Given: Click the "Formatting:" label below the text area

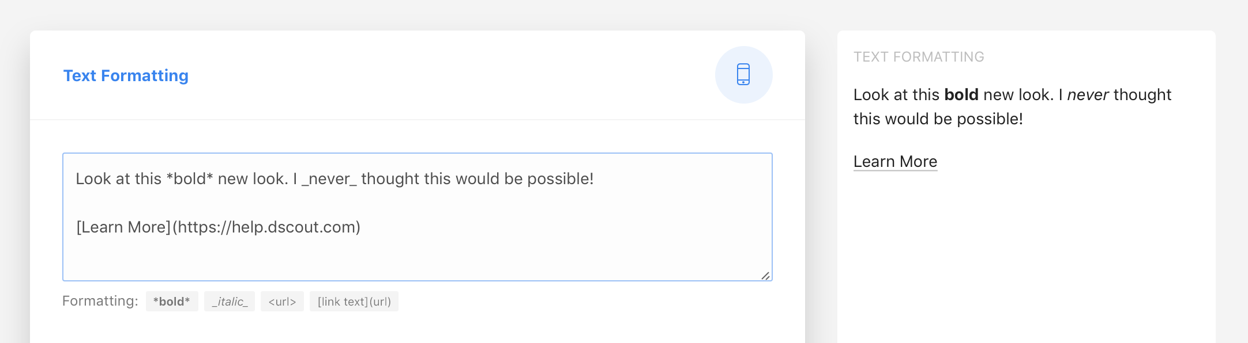Looking at the screenshot, I should click(x=100, y=301).
